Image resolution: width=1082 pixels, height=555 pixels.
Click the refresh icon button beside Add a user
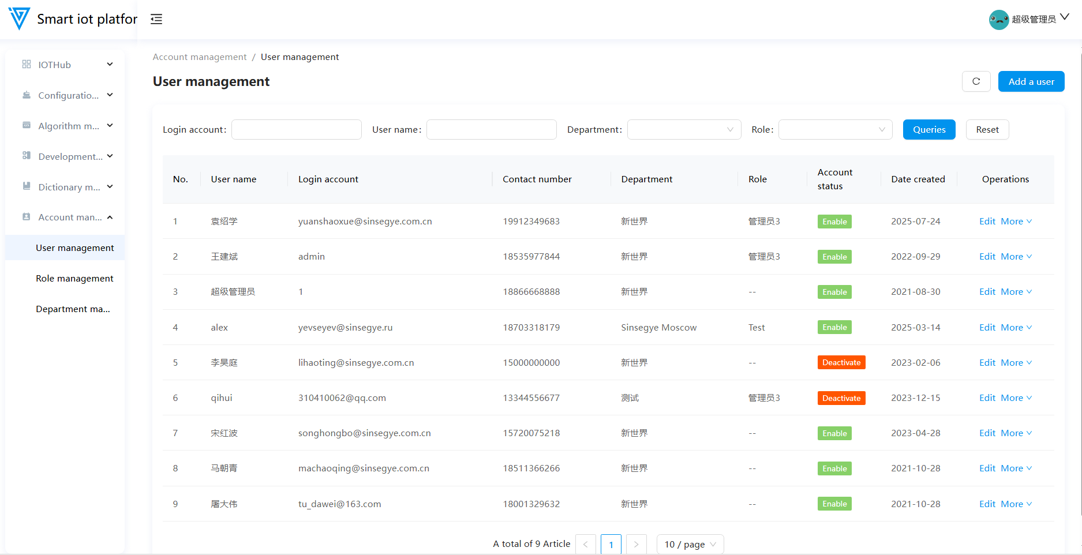pyautogui.click(x=976, y=81)
